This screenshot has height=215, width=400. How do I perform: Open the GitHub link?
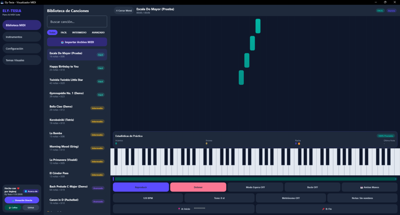[x=31, y=207]
